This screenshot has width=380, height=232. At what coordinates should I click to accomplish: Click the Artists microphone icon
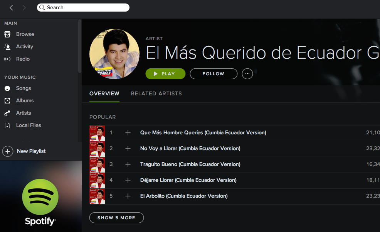pyautogui.click(x=7, y=113)
